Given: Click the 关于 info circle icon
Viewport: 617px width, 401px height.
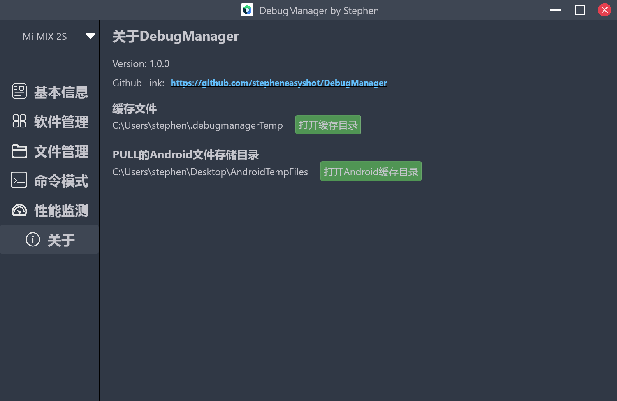Looking at the screenshot, I should pos(33,239).
